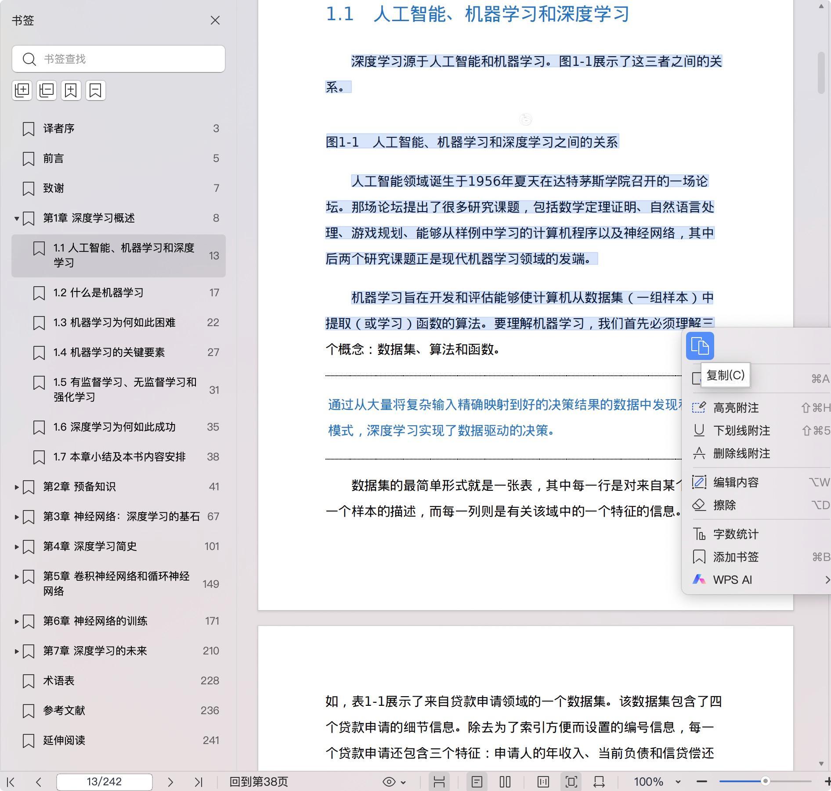Viewport: 831px width, 791px height.
Task: Jump to the last page with arrow icon
Action: pos(199,782)
